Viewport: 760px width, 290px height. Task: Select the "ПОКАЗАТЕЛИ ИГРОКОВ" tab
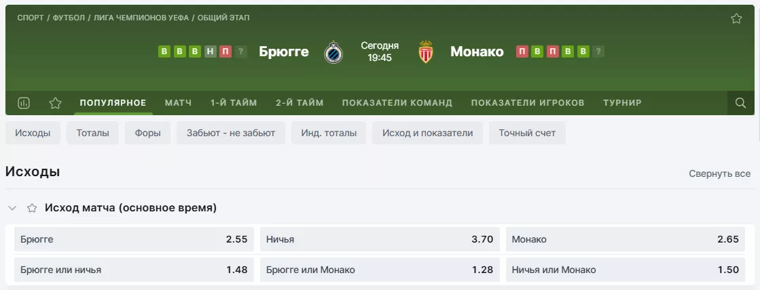pyautogui.click(x=527, y=103)
